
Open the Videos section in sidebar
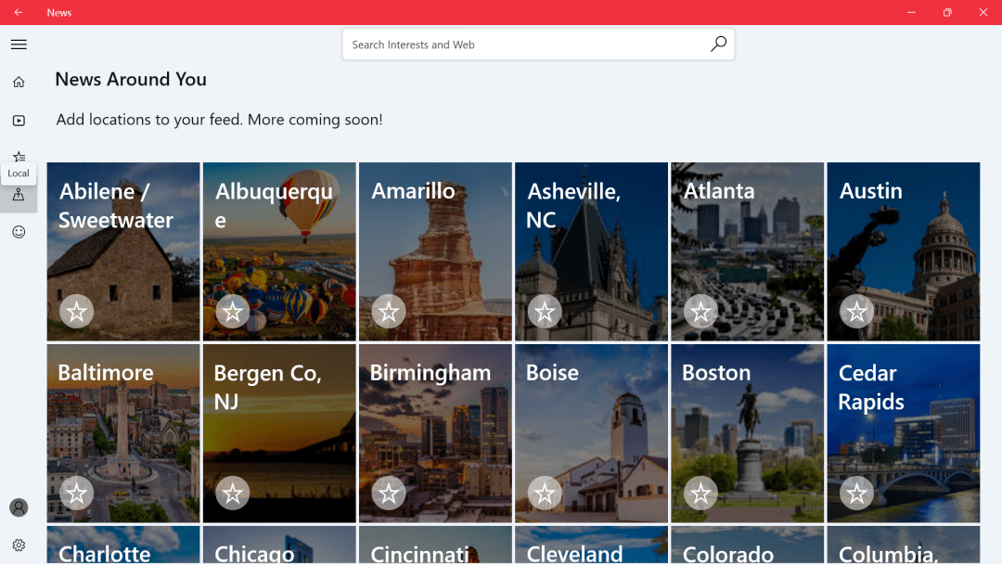[19, 121]
